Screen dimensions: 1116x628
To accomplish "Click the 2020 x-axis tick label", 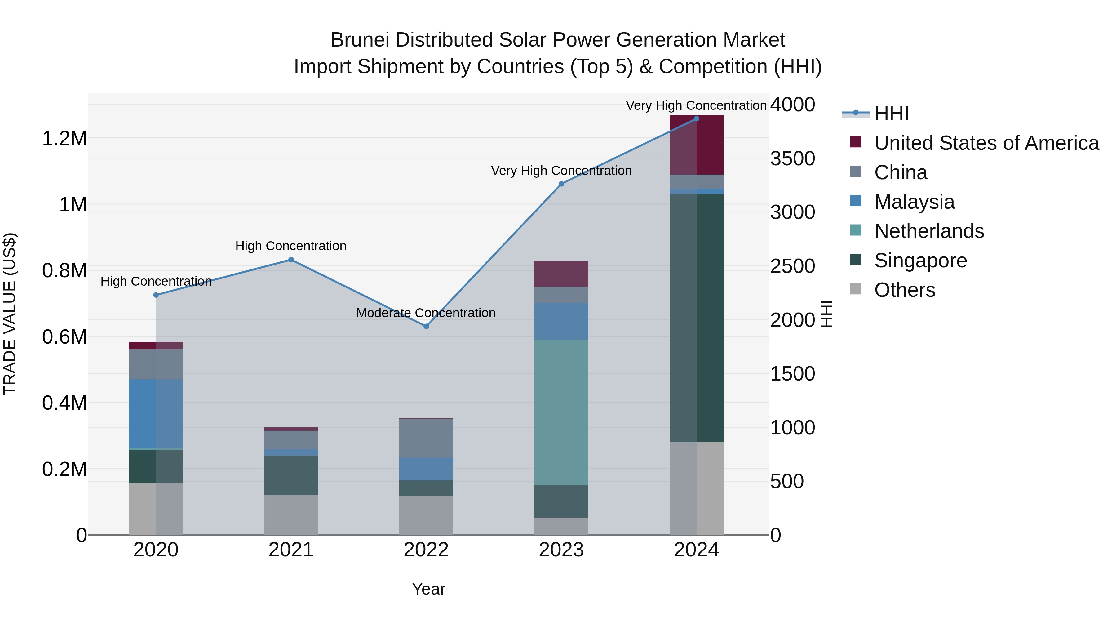I will click(x=156, y=550).
